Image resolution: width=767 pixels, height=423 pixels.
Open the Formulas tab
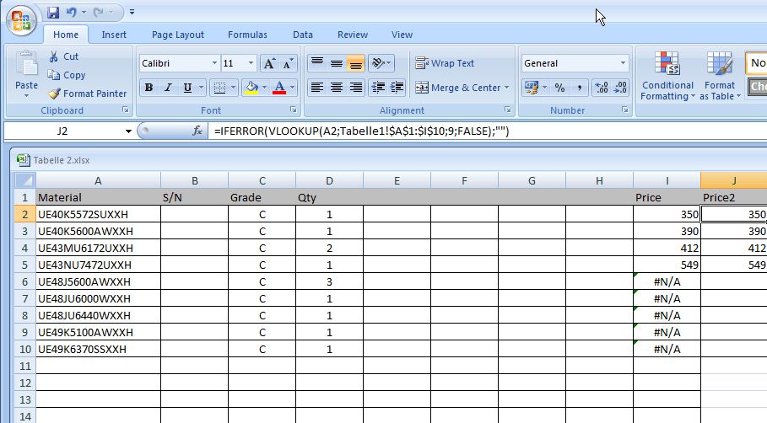247,35
